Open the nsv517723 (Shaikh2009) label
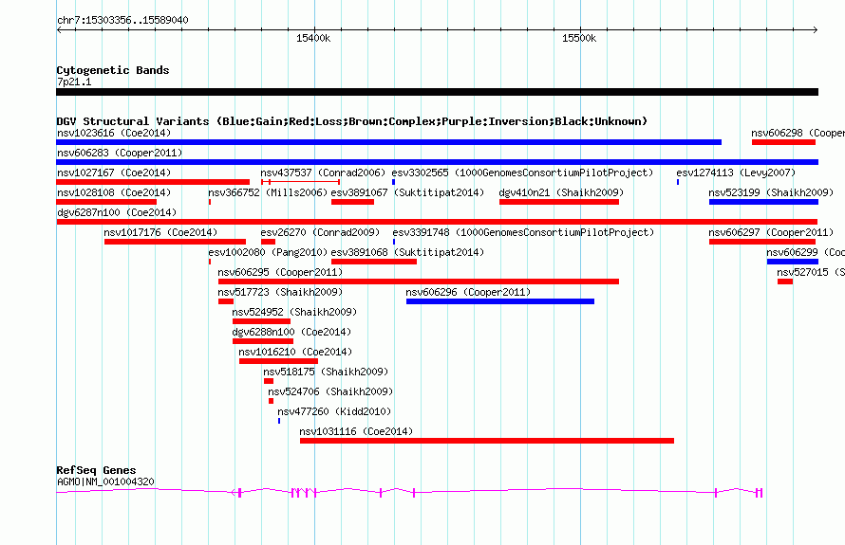845x545 pixels. [280, 292]
